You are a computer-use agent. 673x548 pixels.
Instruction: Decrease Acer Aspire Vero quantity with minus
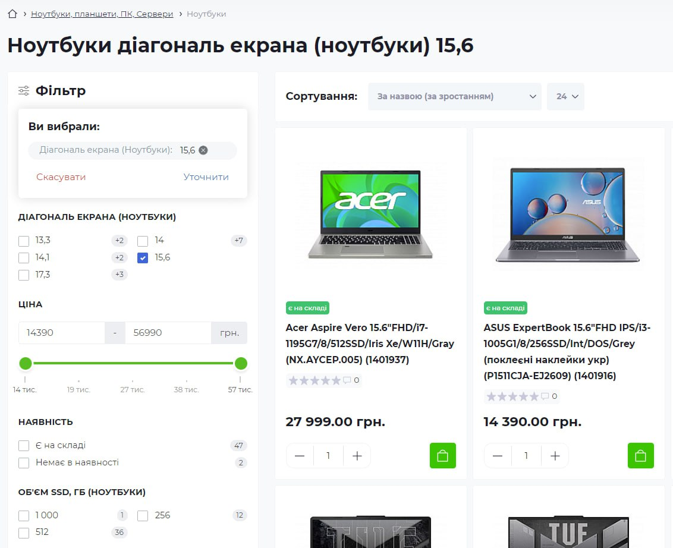(300, 456)
